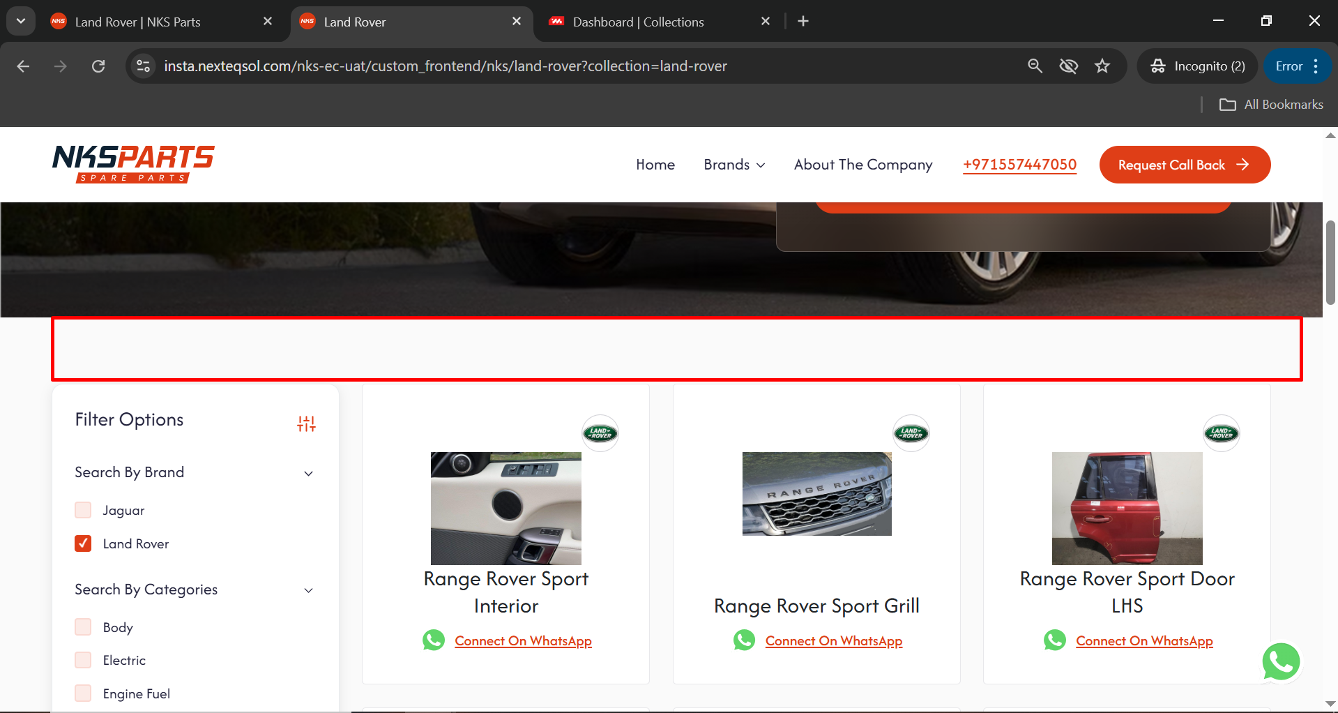1338x713 pixels.
Task: Switch to the Dashboard | Collections tab
Action: coord(638,22)
